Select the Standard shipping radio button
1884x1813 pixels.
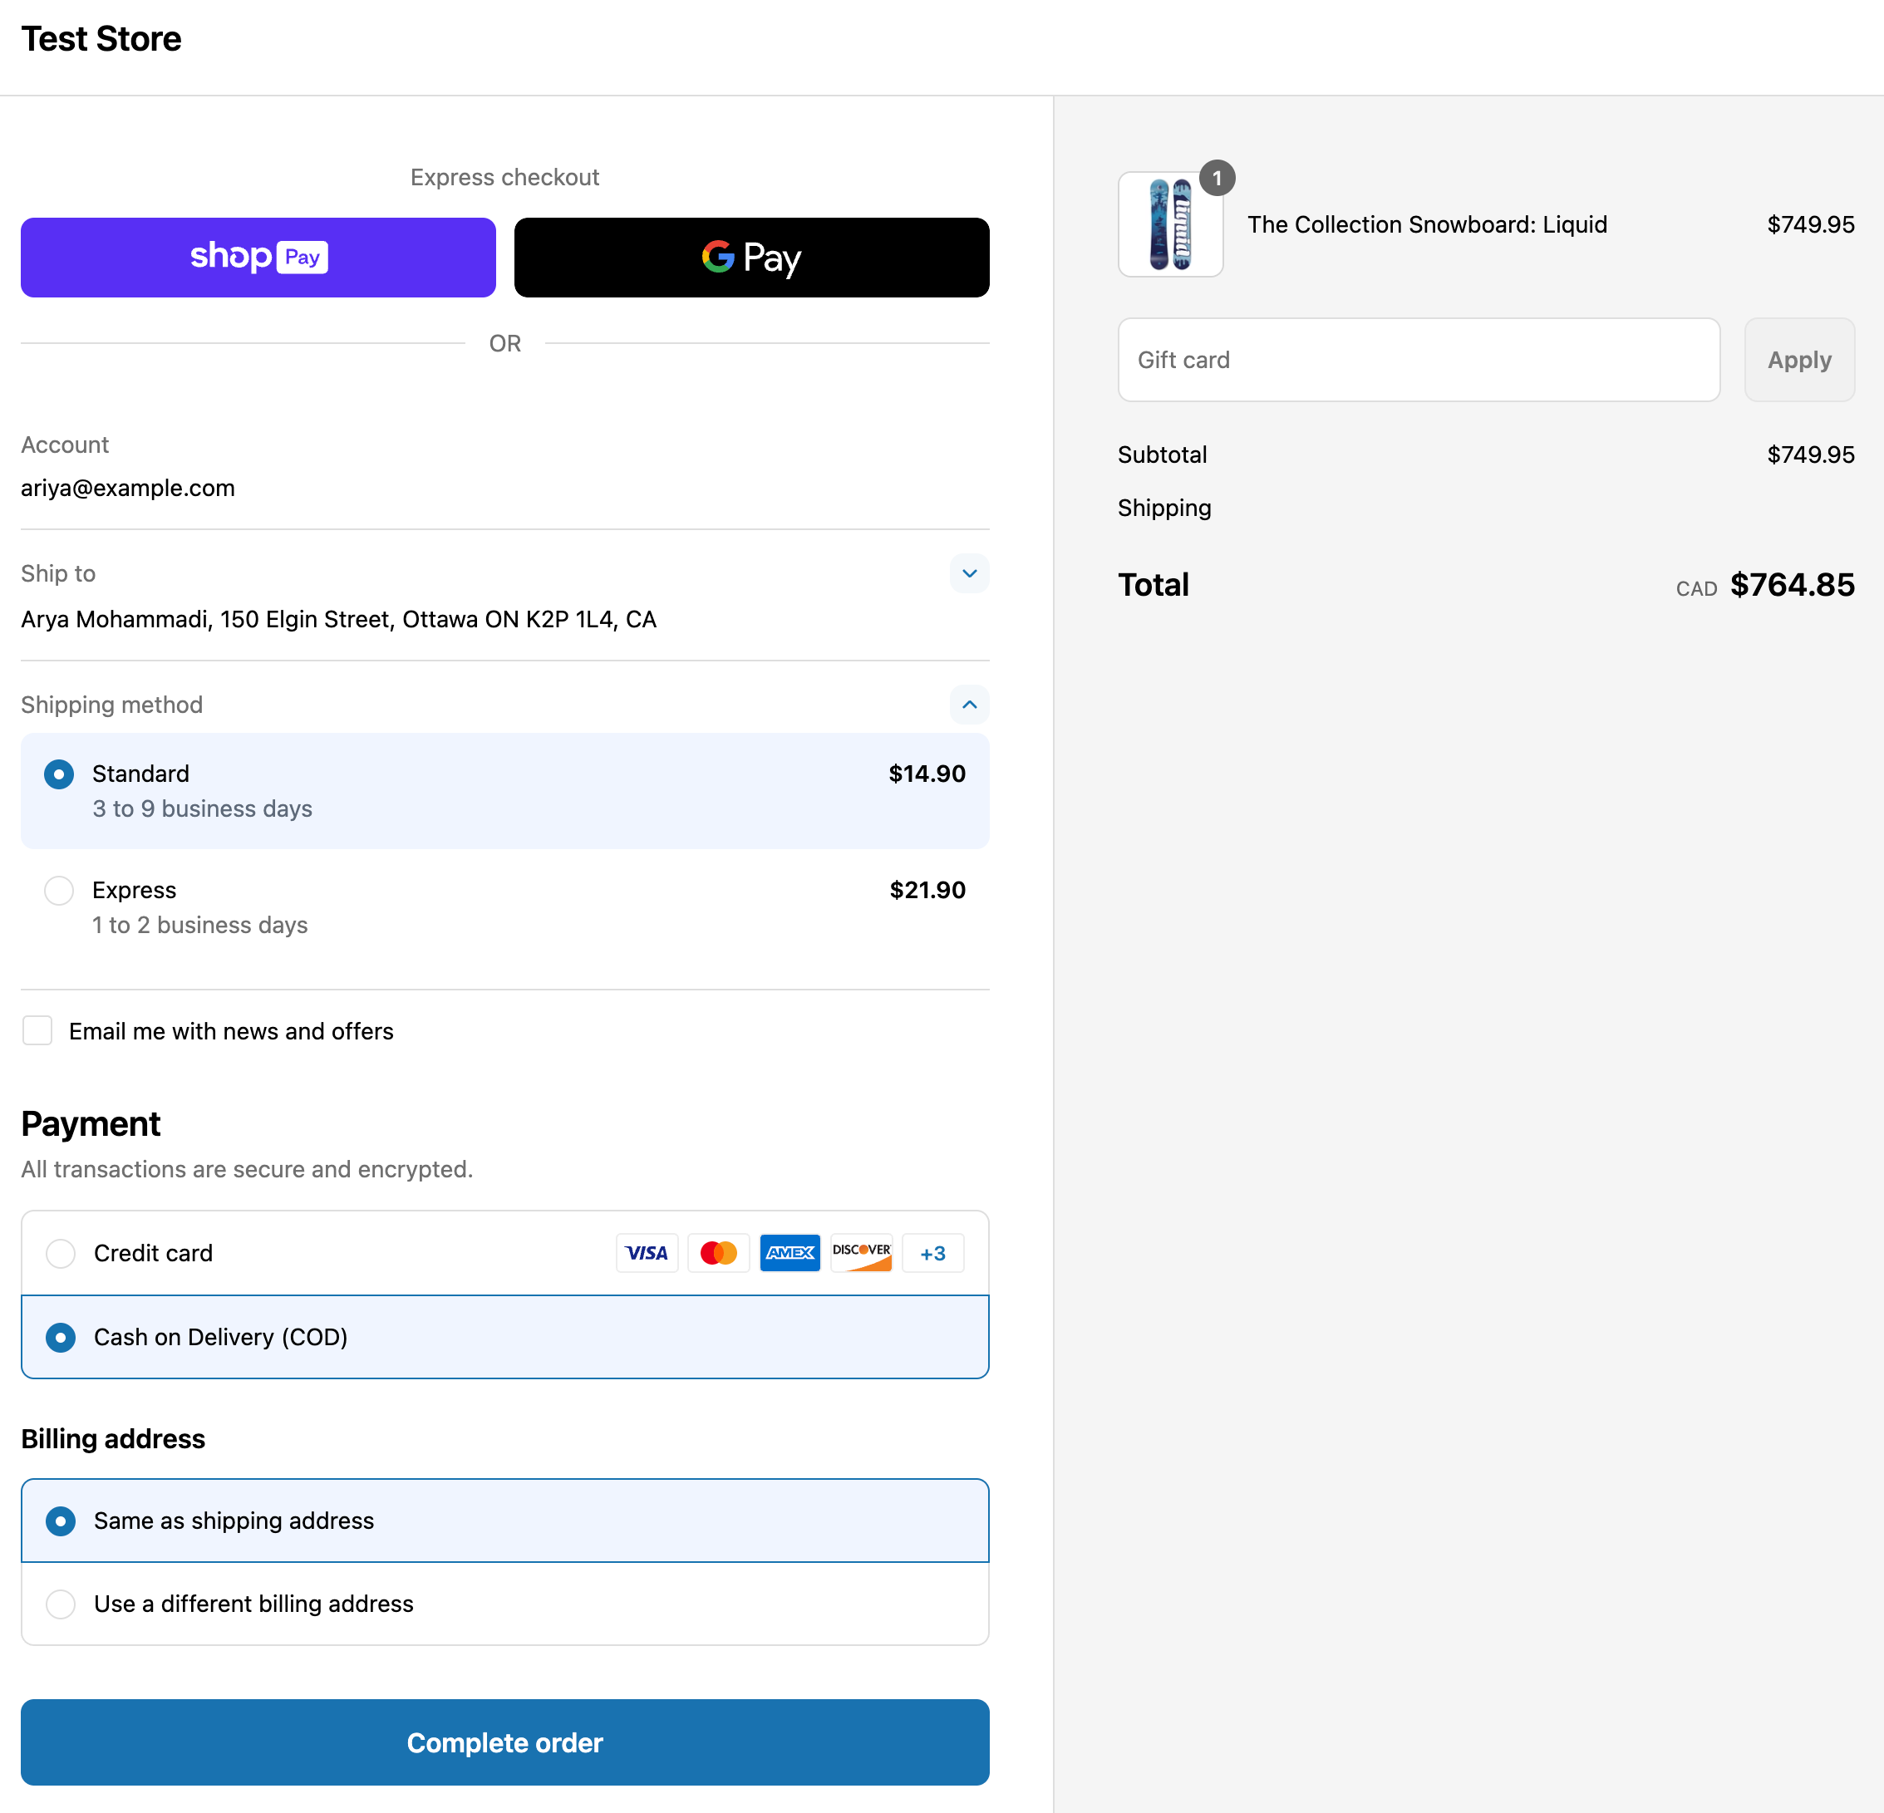(60, 774)
